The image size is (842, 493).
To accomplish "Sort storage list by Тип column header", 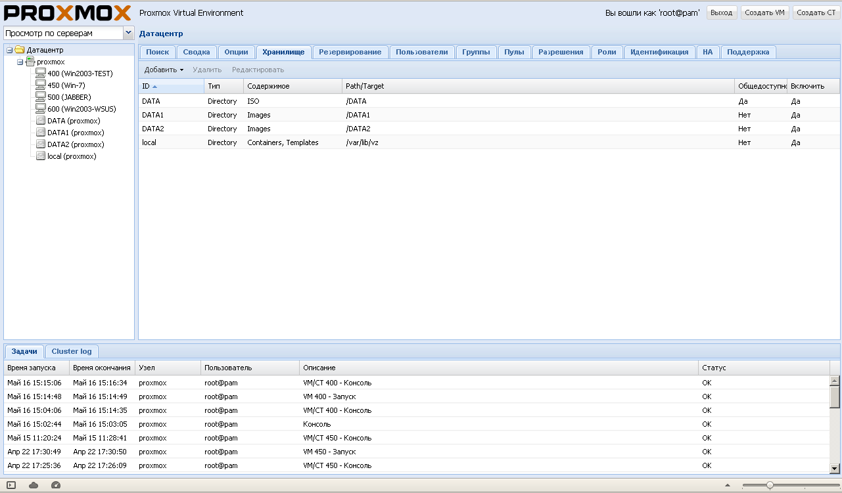I will pos(223,86).
